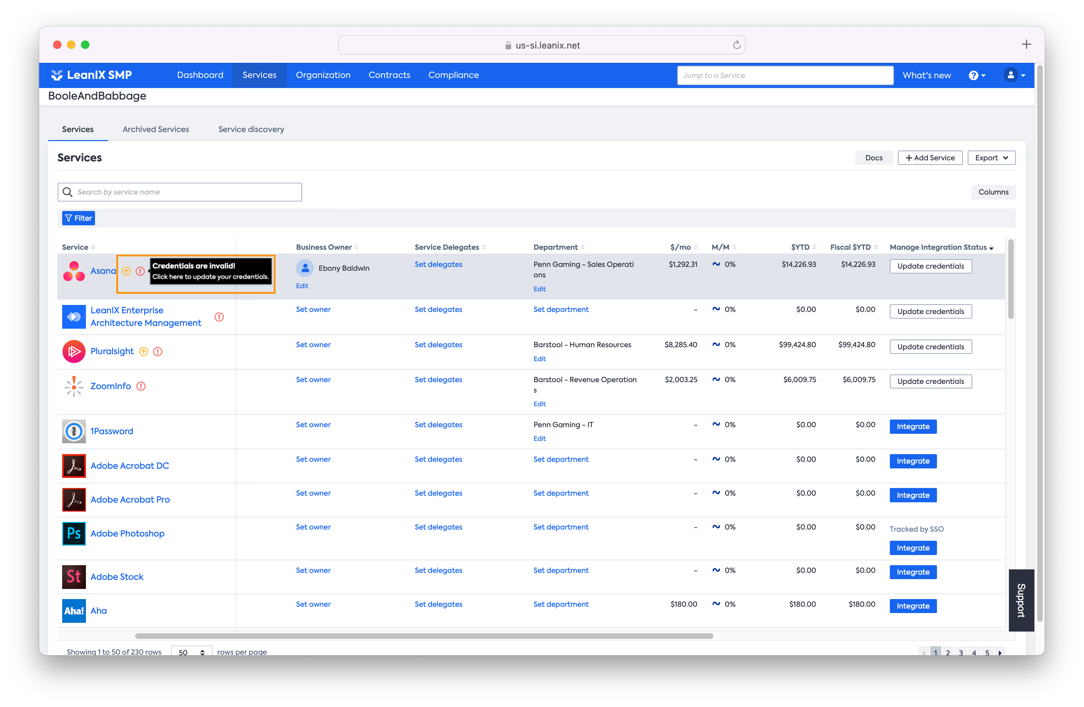Open the Contracts nav item
This screenshot has height=707, width=1084.
click(x=389, y=75)
